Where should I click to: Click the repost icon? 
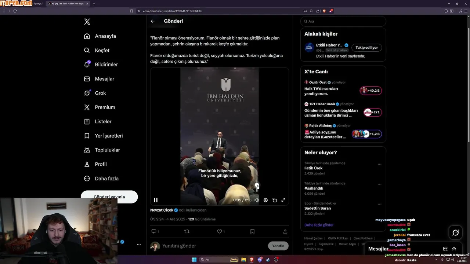(187, 231)
